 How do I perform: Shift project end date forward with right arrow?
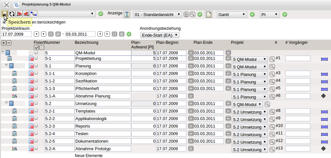coord(107,34)
